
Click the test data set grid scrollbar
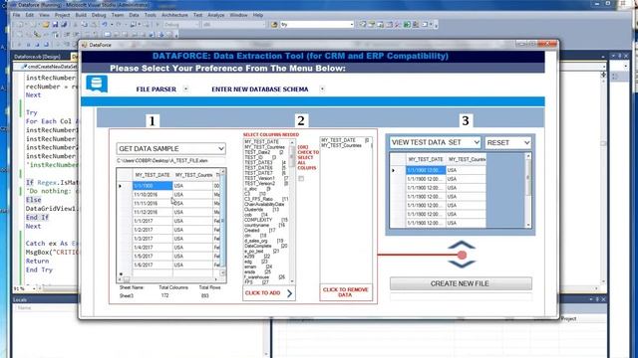(528, 190)
